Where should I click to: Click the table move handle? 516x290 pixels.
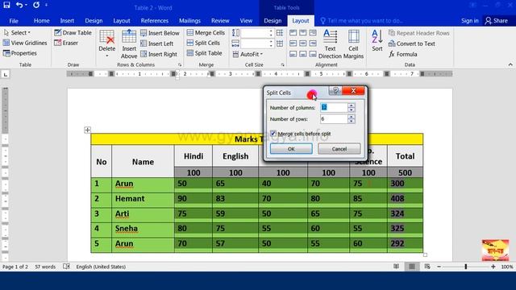87,130
